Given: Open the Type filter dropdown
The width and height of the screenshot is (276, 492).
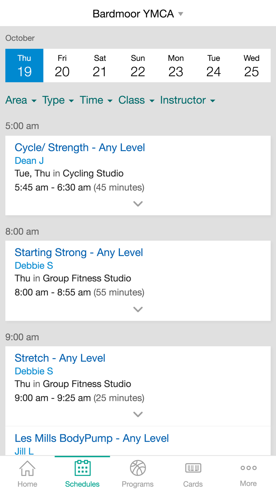Looking at the screenshot, I should 58,100.
